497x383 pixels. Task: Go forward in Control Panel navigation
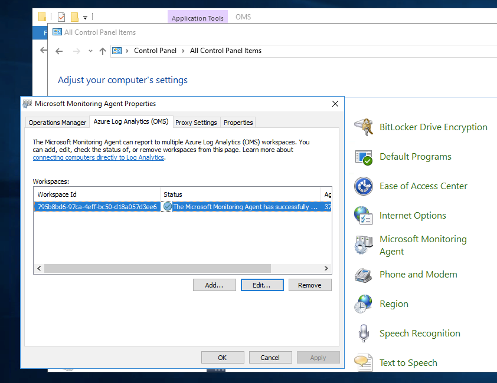(76, 51)
